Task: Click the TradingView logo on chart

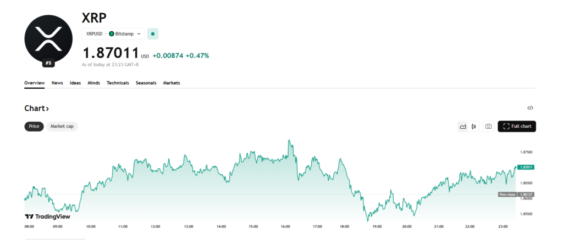Action: (x=48, y=216)
